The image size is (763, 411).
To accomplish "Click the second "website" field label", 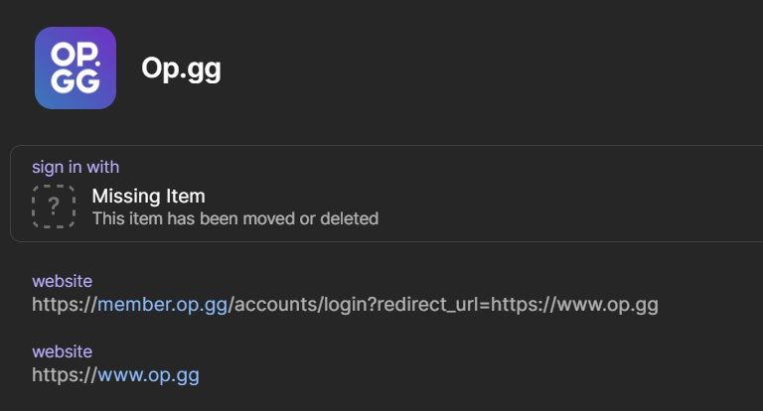I will point(62,351).
